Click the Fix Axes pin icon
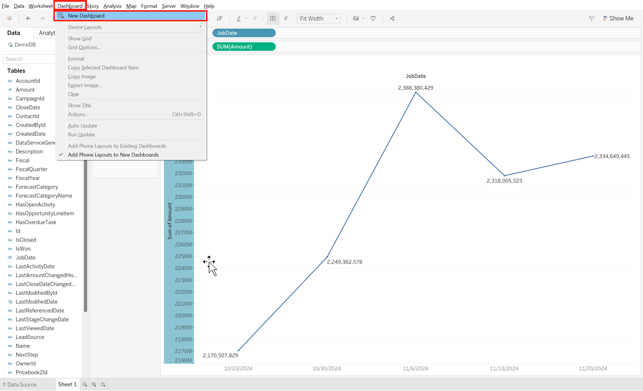The image size is (643, 391). pos(286,18)
